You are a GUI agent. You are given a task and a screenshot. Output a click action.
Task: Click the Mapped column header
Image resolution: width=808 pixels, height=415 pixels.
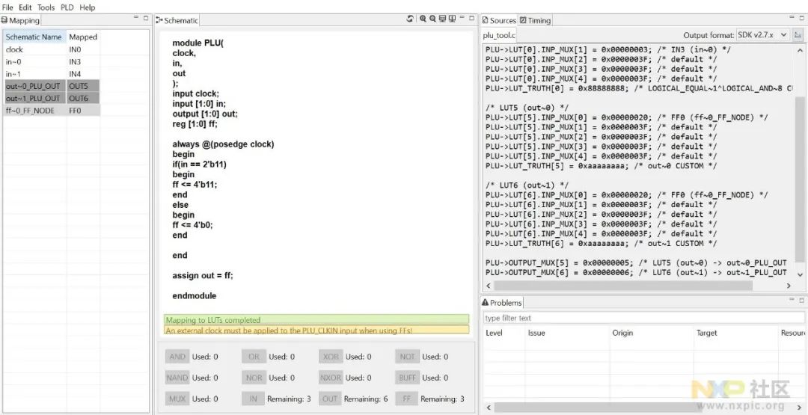83,37
